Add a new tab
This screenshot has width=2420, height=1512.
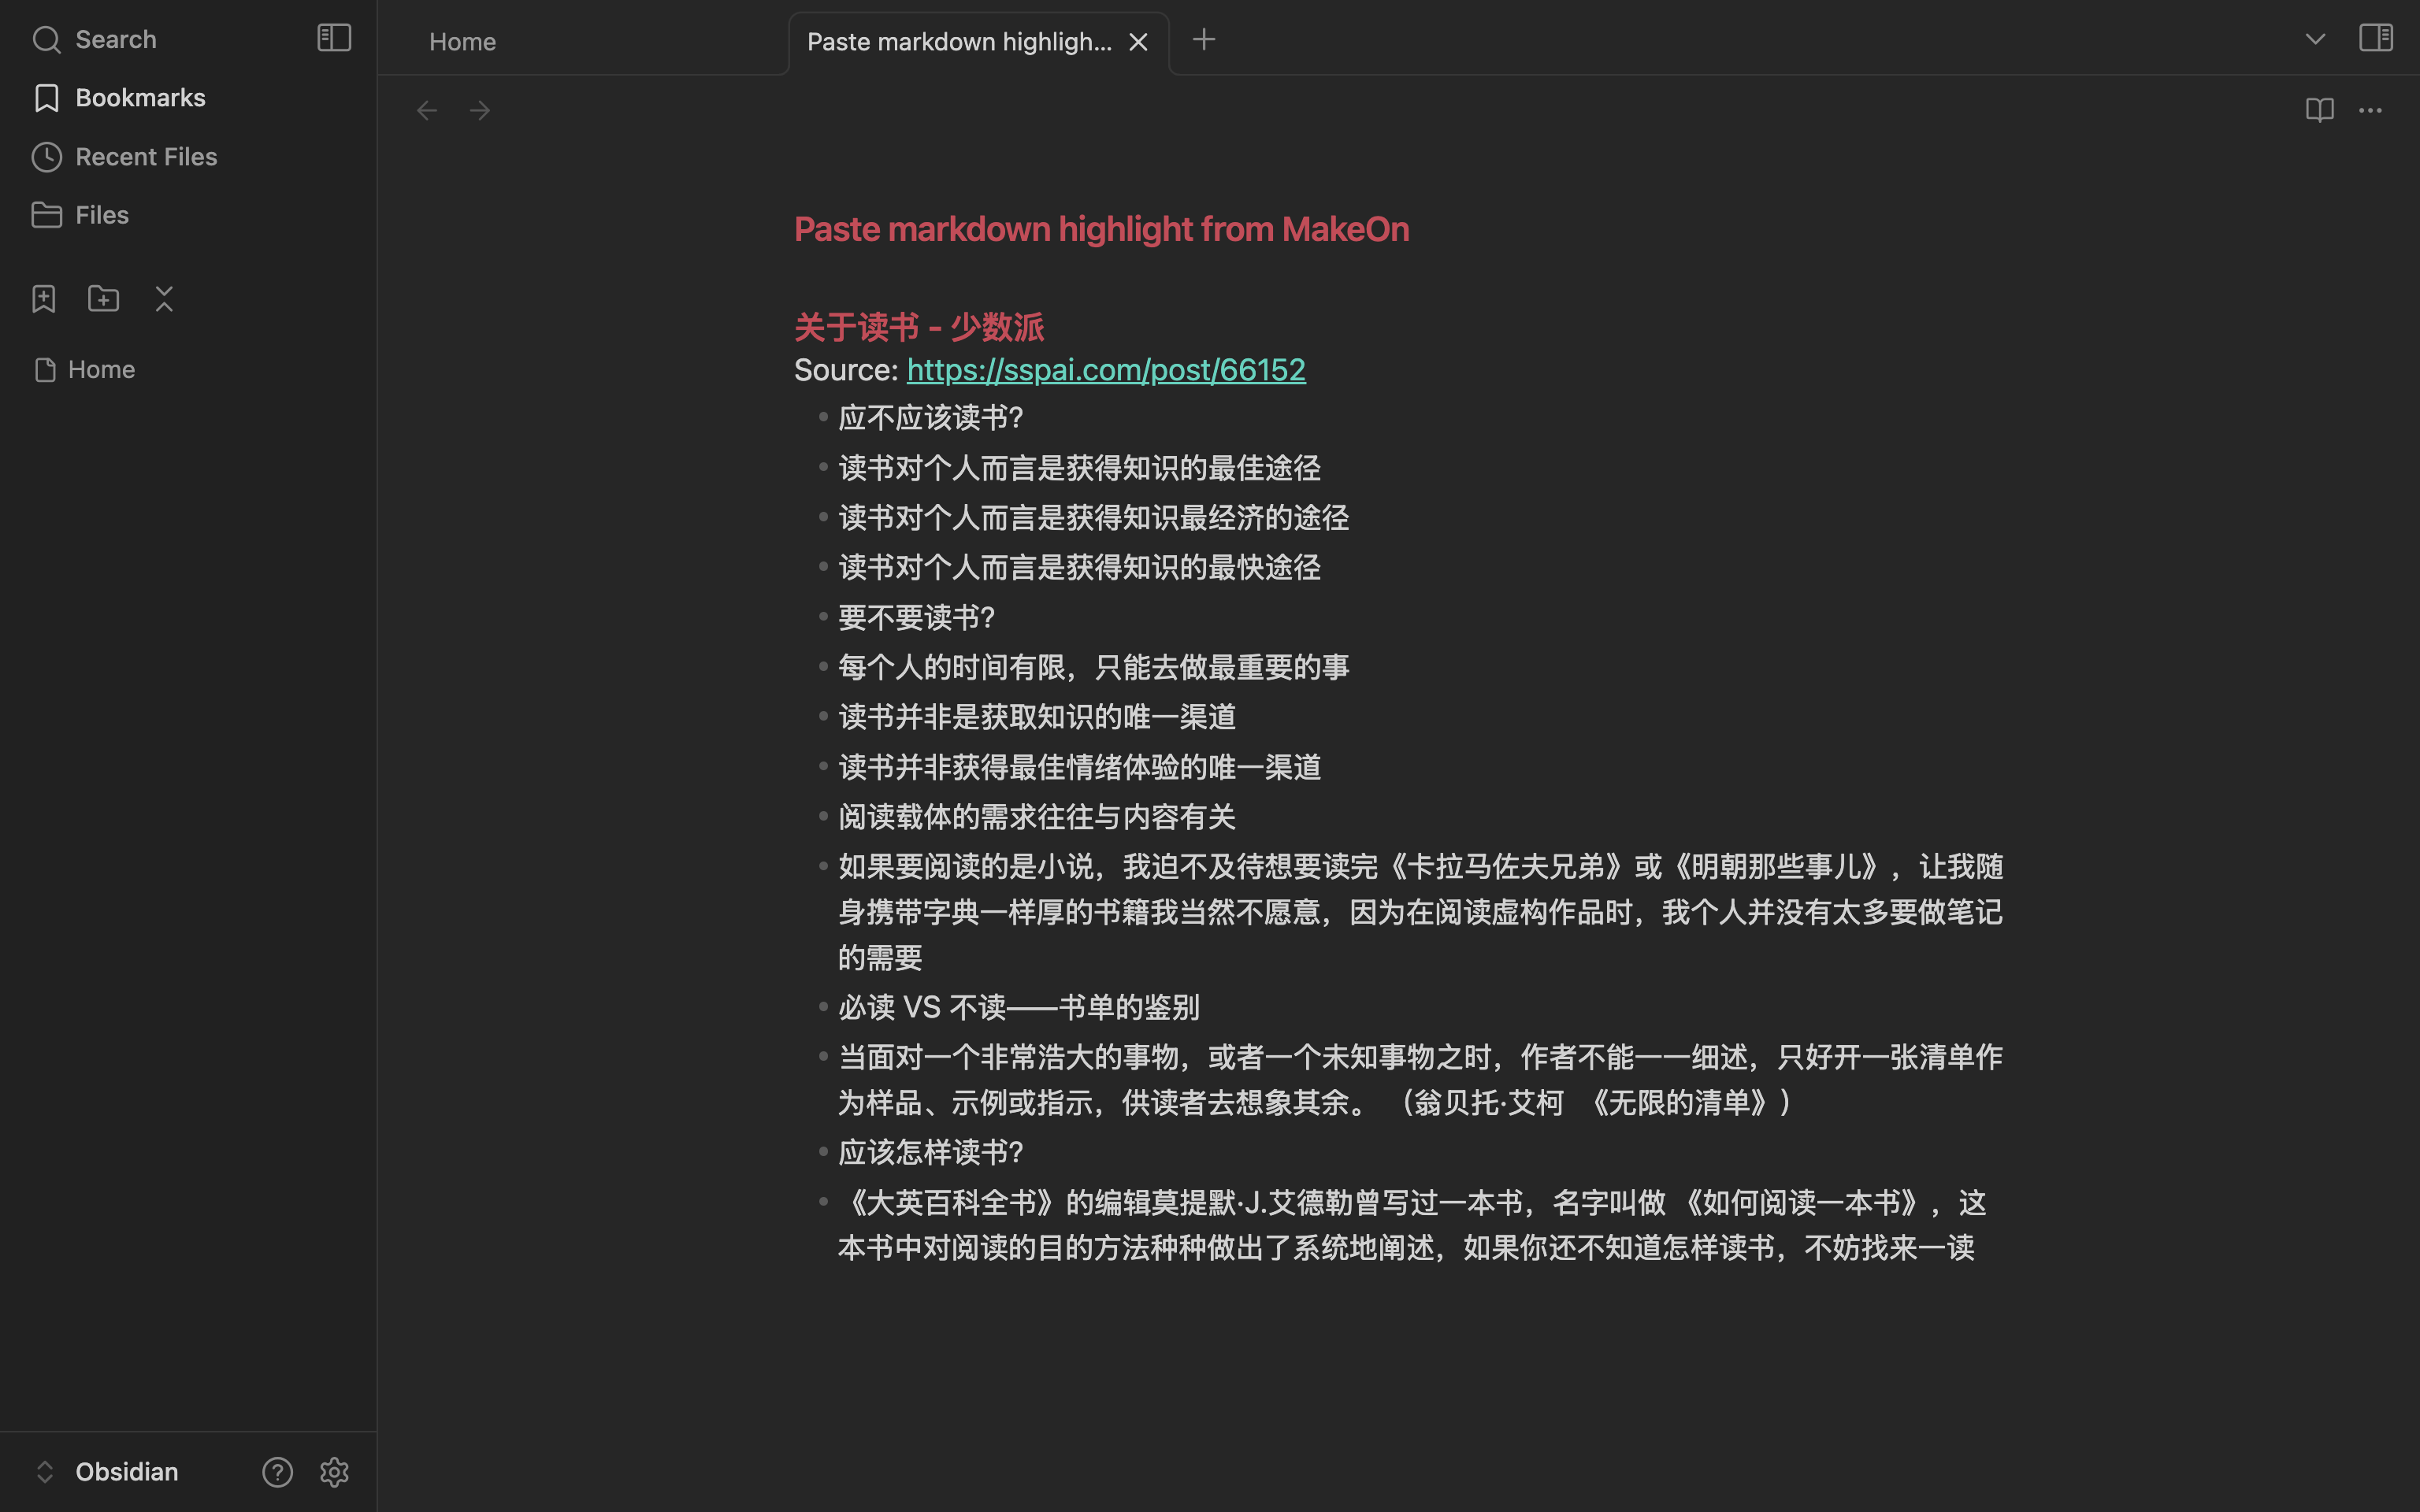pos(1204,40)
